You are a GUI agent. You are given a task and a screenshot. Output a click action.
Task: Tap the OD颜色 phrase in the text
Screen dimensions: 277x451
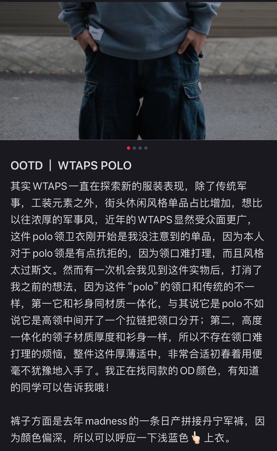(x=198, y=371)
